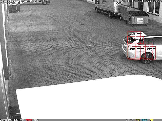Click the red VM2 status indicator
Image resolution: width=162 pixels, height=121 pixels.
pos(29,120)
